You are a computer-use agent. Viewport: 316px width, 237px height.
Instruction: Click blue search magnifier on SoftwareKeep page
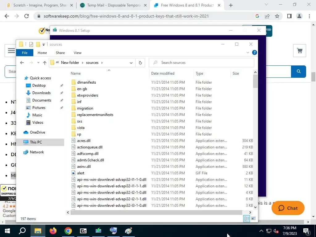pyautogui.click(x=299, y=71)
